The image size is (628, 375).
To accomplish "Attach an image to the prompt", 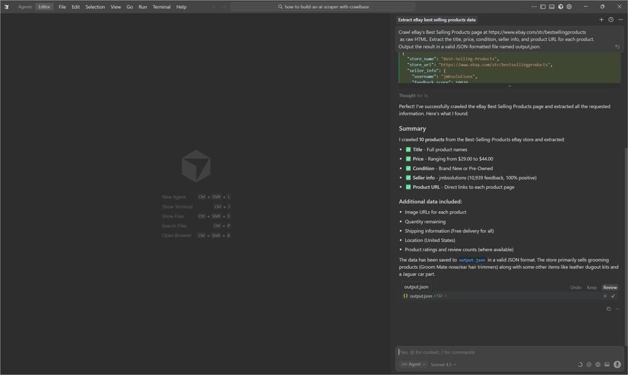I will point(607,364).
